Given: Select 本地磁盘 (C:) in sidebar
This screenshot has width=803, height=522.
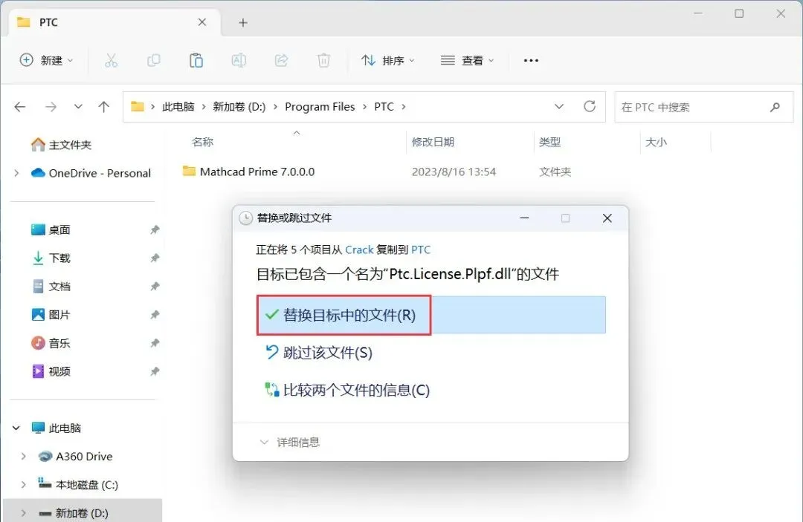Looking at the screenshot, I should pyautogui.click(x=78, y=485).
